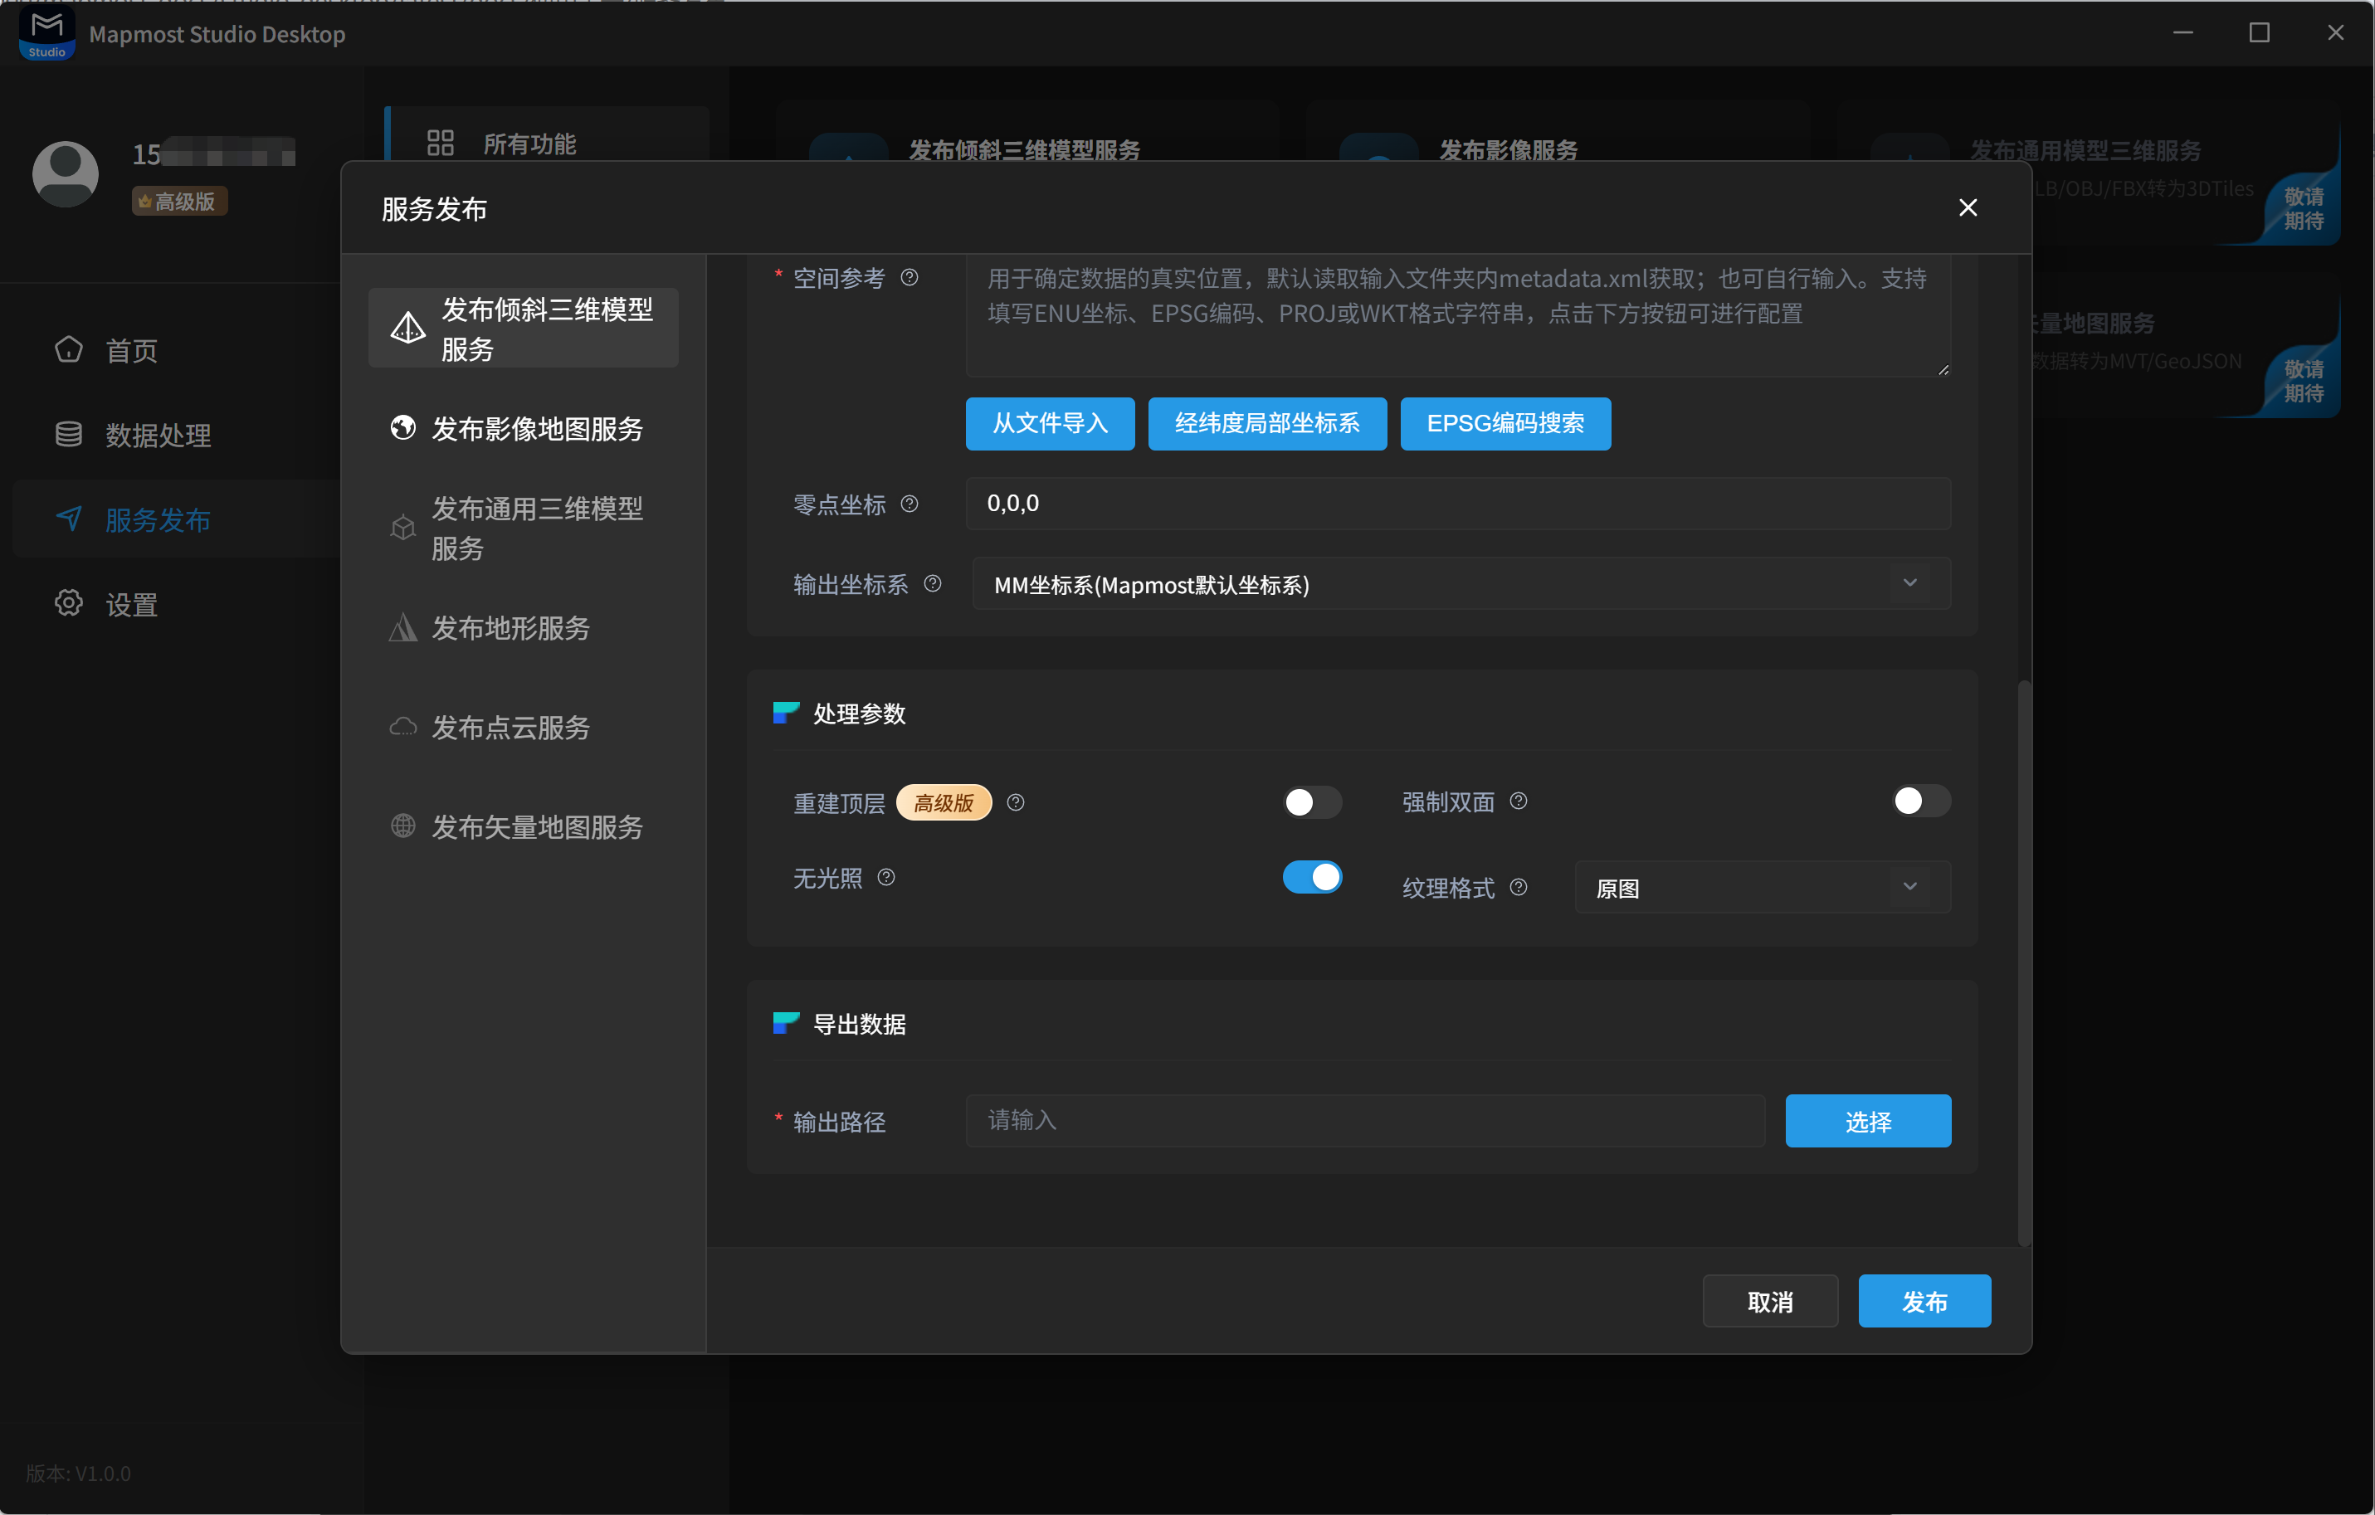This screenshot has height=1515, width=2375.
Task: Switch to 发布通用三维模型服务 tab
Action: click(x=523, y=528)
